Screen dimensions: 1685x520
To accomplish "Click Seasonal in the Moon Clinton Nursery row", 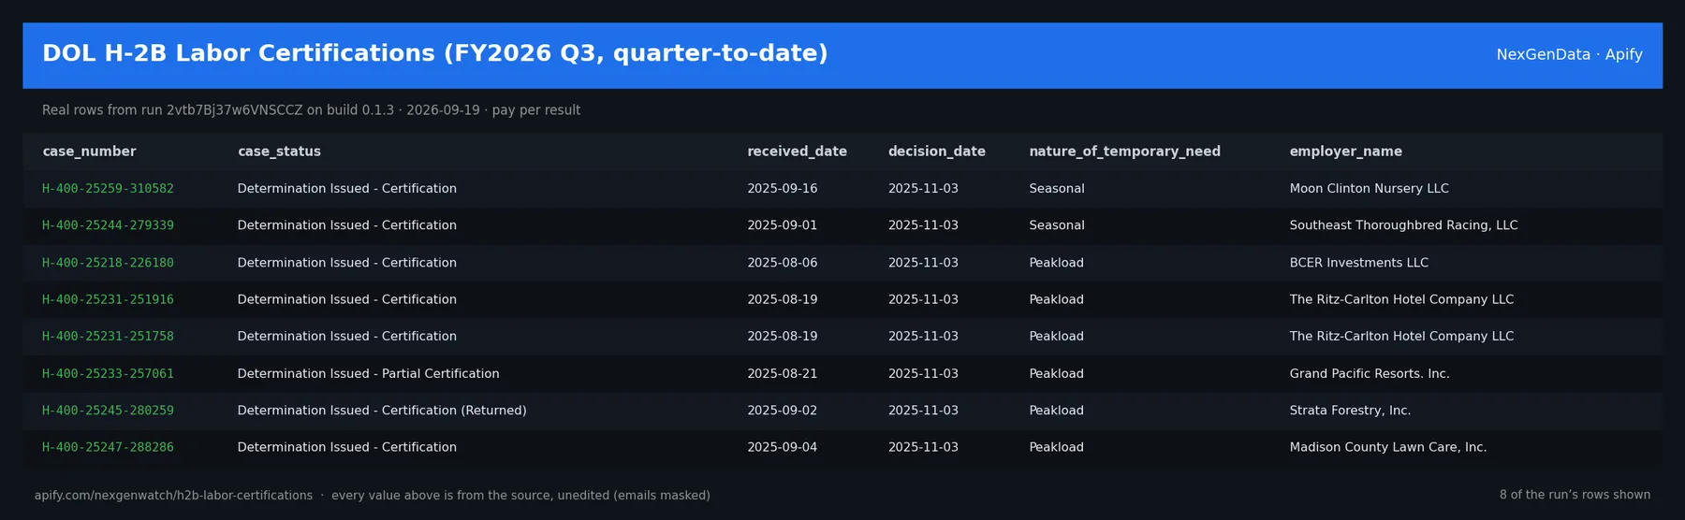I will 1056,189.
